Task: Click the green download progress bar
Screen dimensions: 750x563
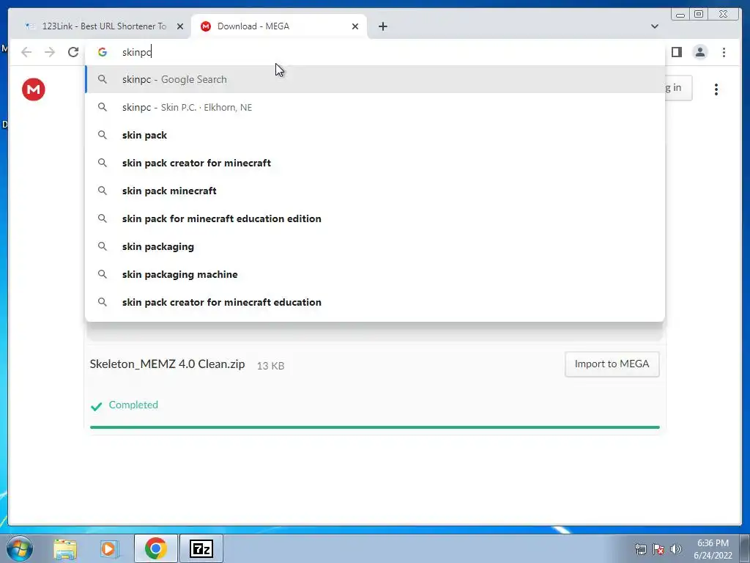Action: point(374,427)
